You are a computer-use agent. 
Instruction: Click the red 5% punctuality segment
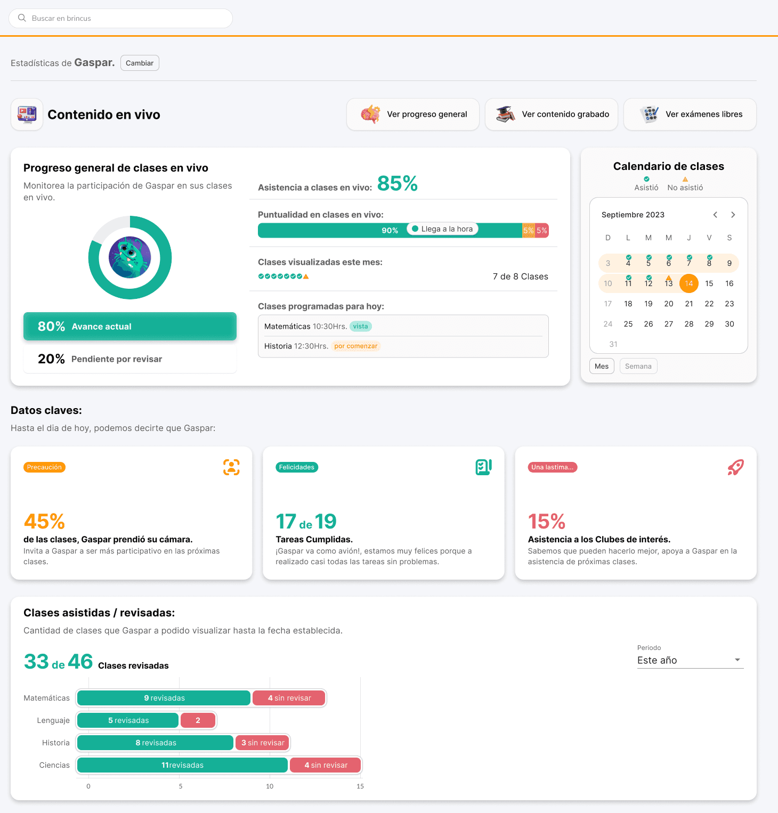[x=542, y=230]
